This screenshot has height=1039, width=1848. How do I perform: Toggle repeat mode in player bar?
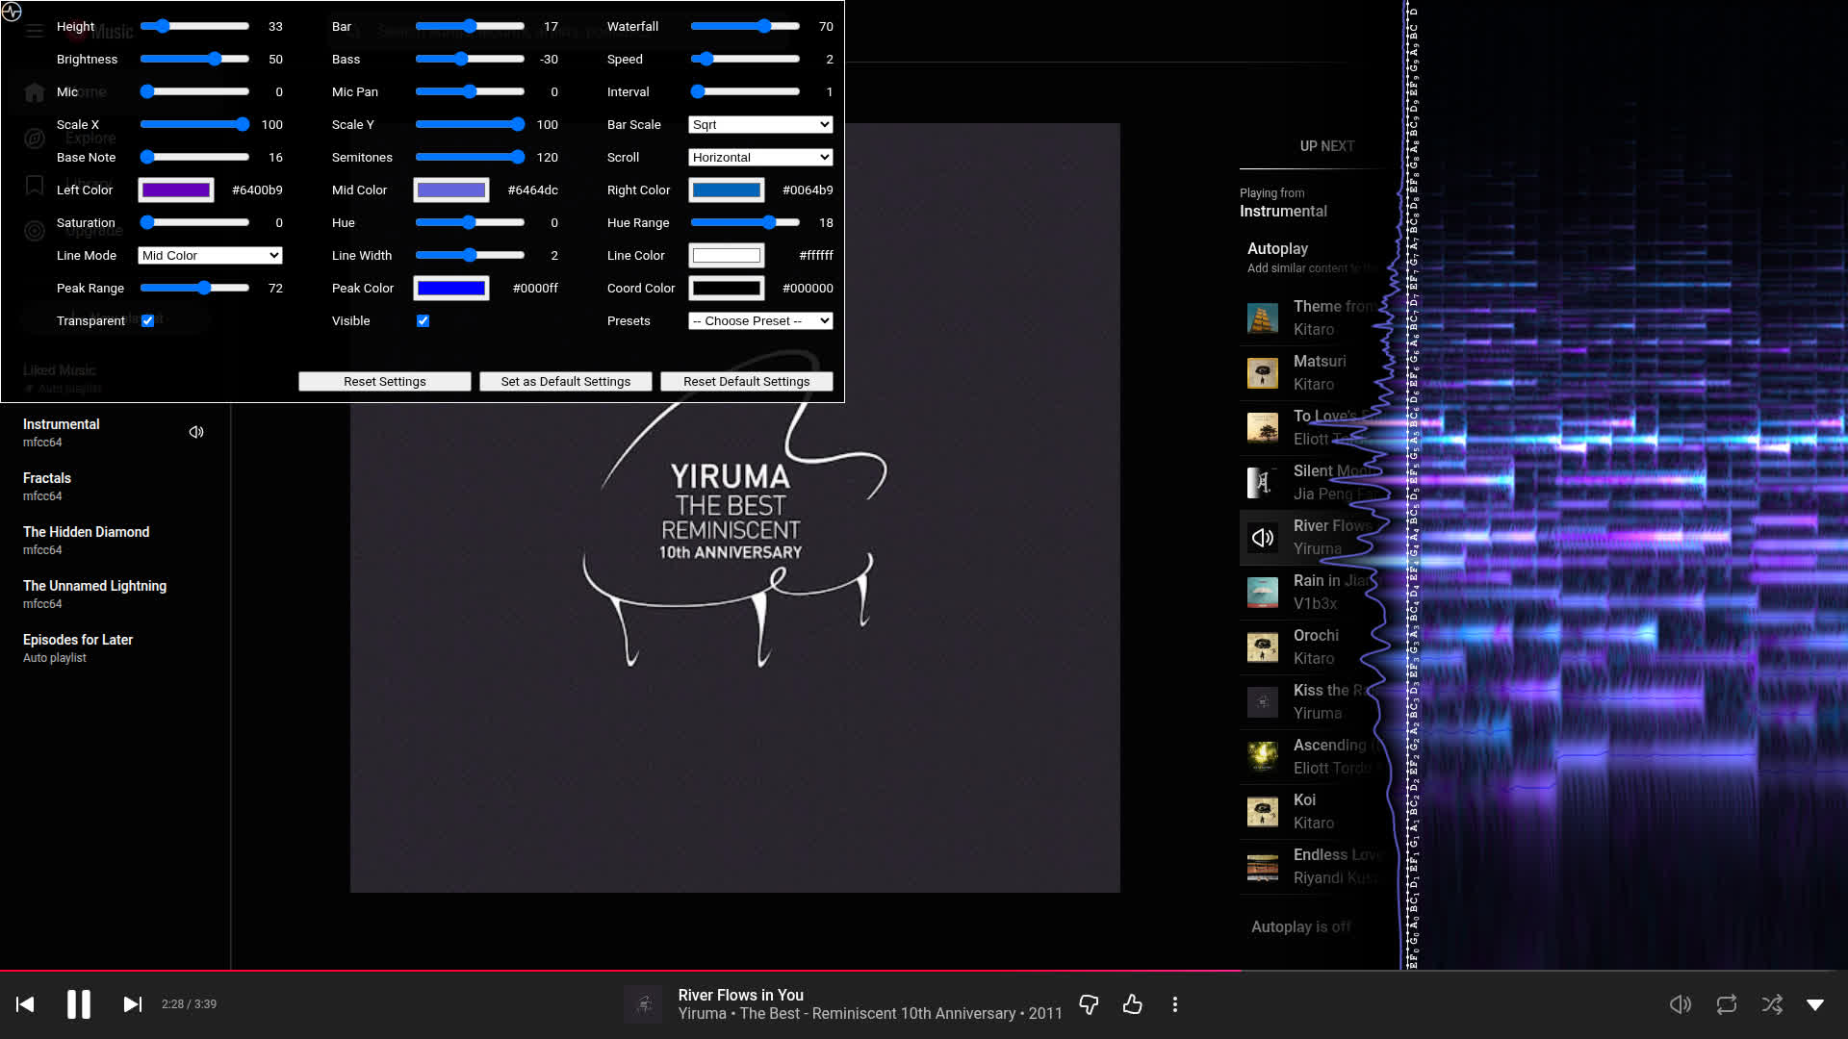point(1727,1004)
